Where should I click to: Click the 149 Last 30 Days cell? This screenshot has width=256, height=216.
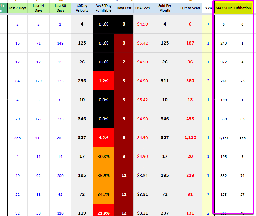pos(60,43)
